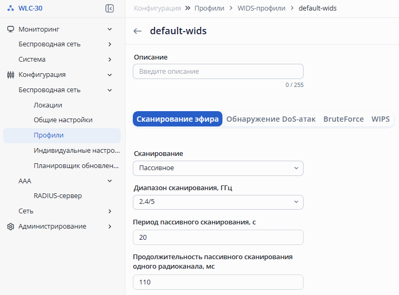
Task: Switch to the Обнаружение DoS-атак tab
Action: 271,119
